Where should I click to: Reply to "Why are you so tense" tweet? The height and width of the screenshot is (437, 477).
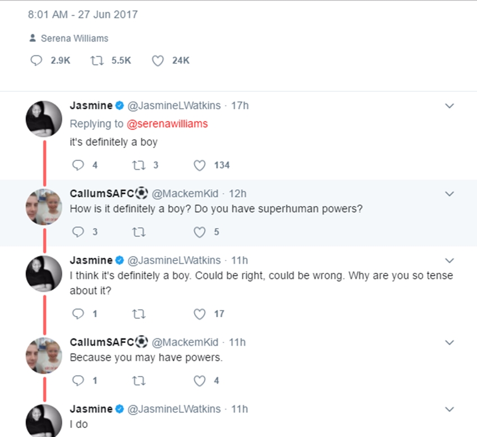coord(78,314)
